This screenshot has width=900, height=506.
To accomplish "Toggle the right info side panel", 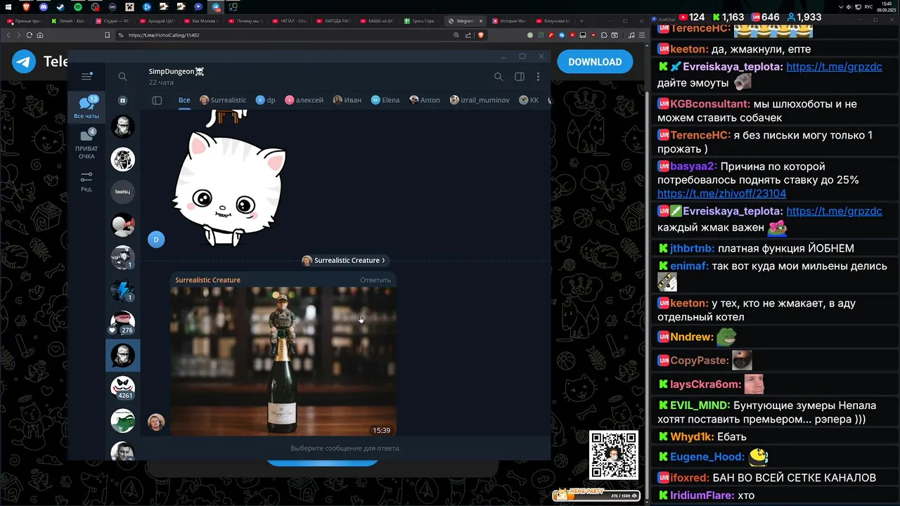I will coord(520,77).
